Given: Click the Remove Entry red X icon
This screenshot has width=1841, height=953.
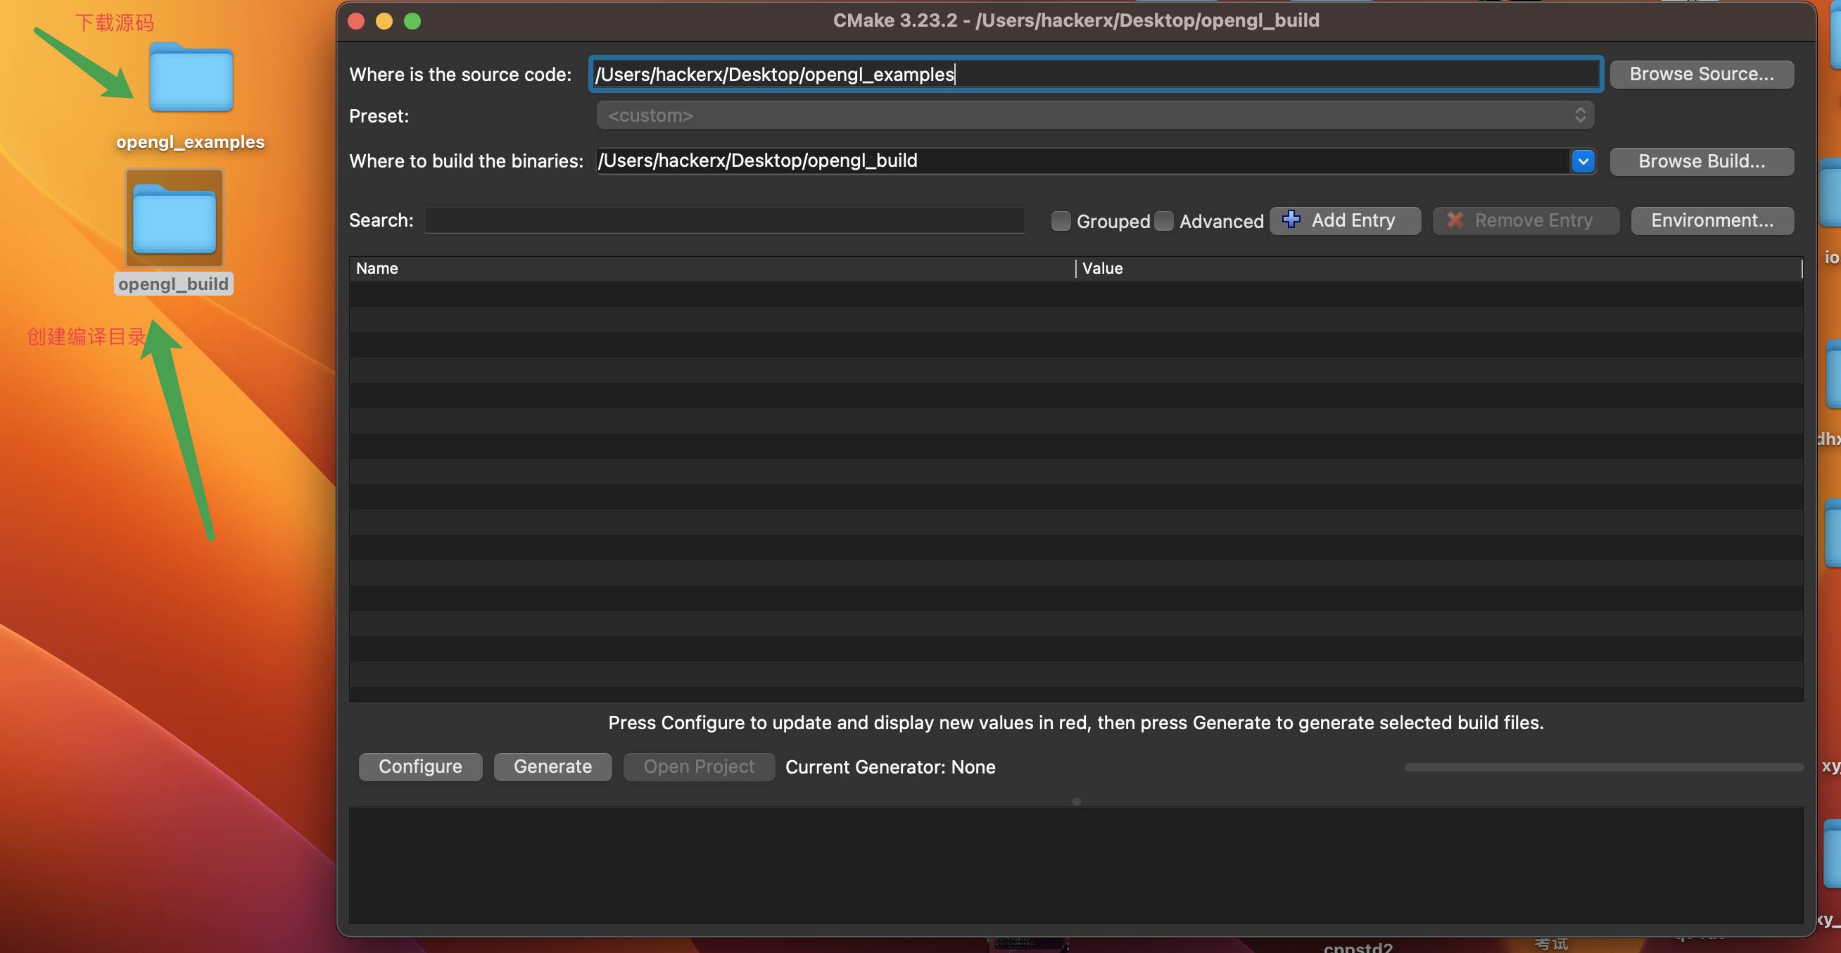Looking at the screenshot, I should click(x=1455, y=220).
